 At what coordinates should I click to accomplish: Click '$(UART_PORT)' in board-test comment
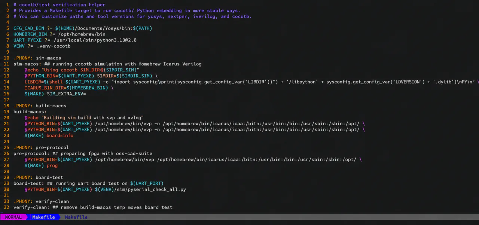pos(147,184)
